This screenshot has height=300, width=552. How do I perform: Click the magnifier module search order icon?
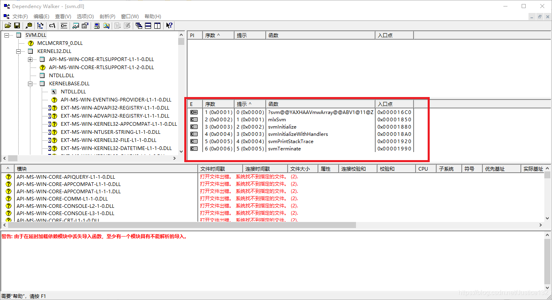[106, 25]
